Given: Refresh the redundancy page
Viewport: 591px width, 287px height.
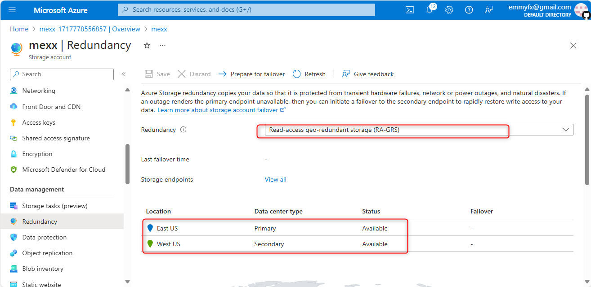Looking at the screenshot, I should click(309, 74).
